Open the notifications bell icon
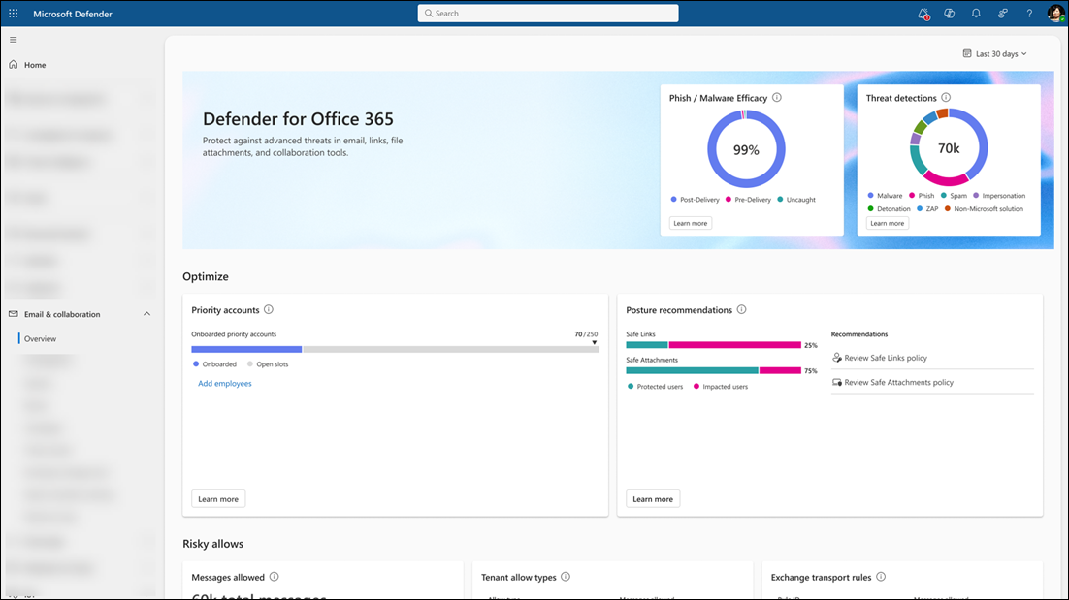The height and width of the screenshot is (600, 1069). pos(976,13)
